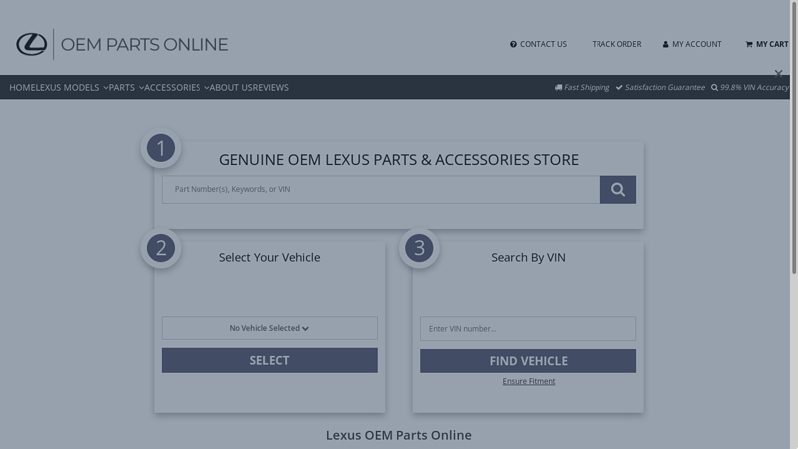Close the overlay with the X icon
798x449 pixels.
tap(778, 74)
